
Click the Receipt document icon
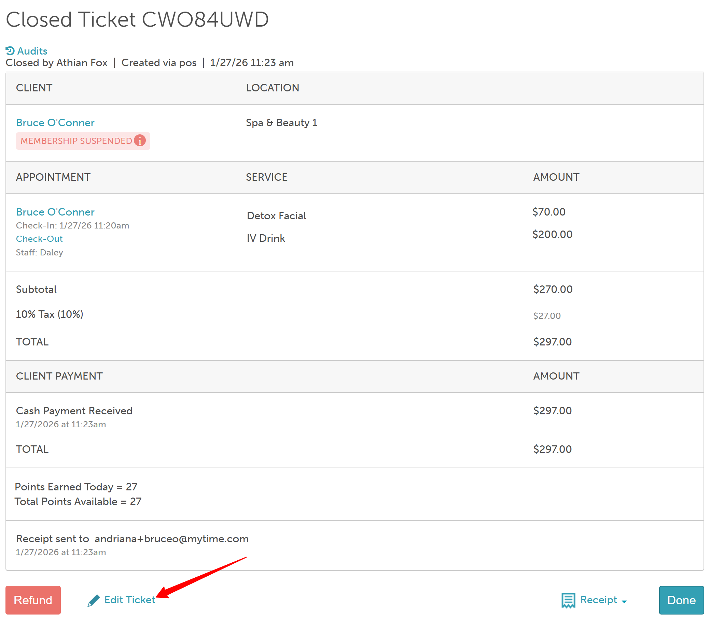(568, 600)
